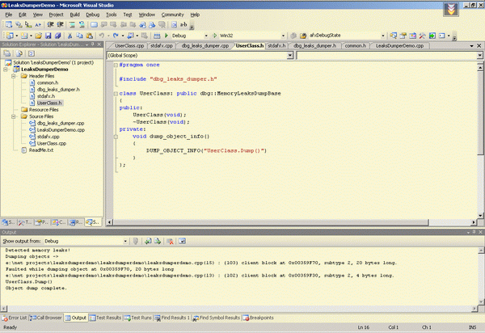485x333 pixels.
Task: Collapse the dump_object_info function outline
Action: coord(116,137)
